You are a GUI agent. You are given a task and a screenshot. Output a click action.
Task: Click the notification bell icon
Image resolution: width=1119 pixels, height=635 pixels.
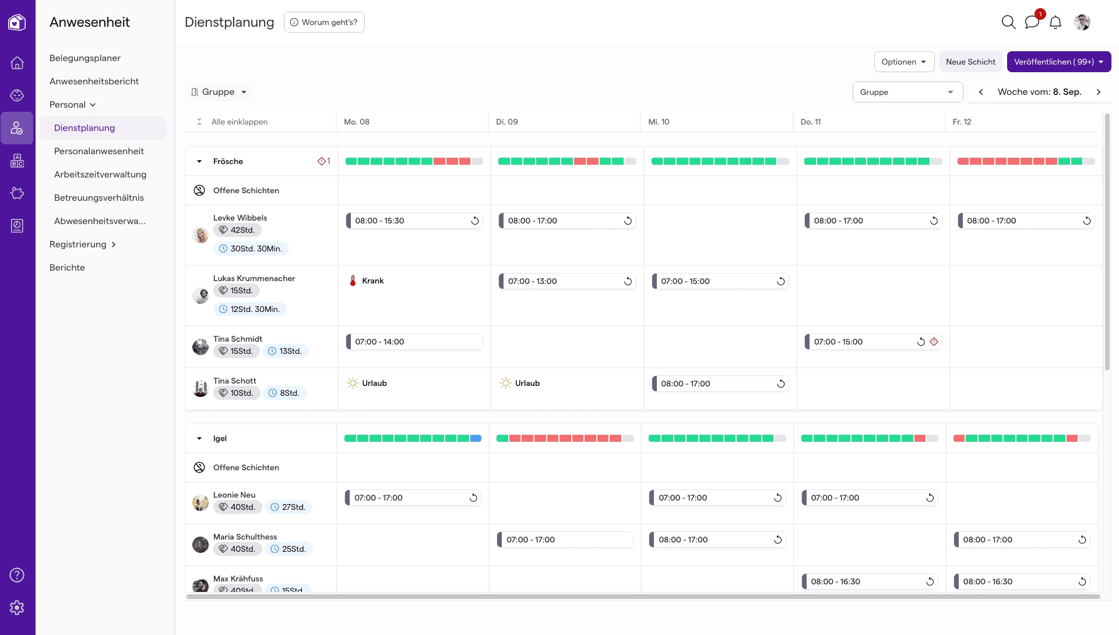click(x=1055, y=22)
